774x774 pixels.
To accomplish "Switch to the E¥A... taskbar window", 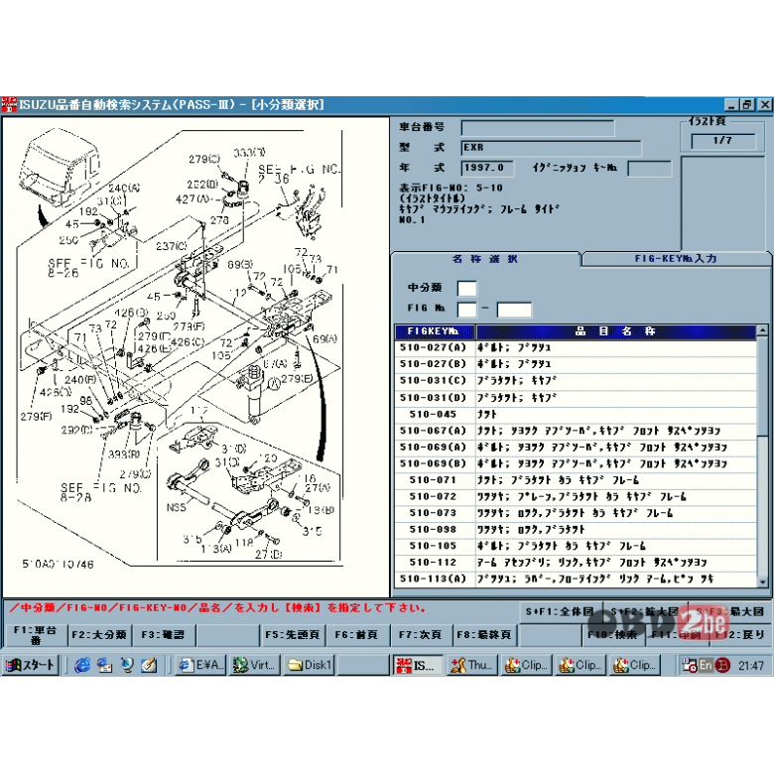I will [x=200, y=665].
